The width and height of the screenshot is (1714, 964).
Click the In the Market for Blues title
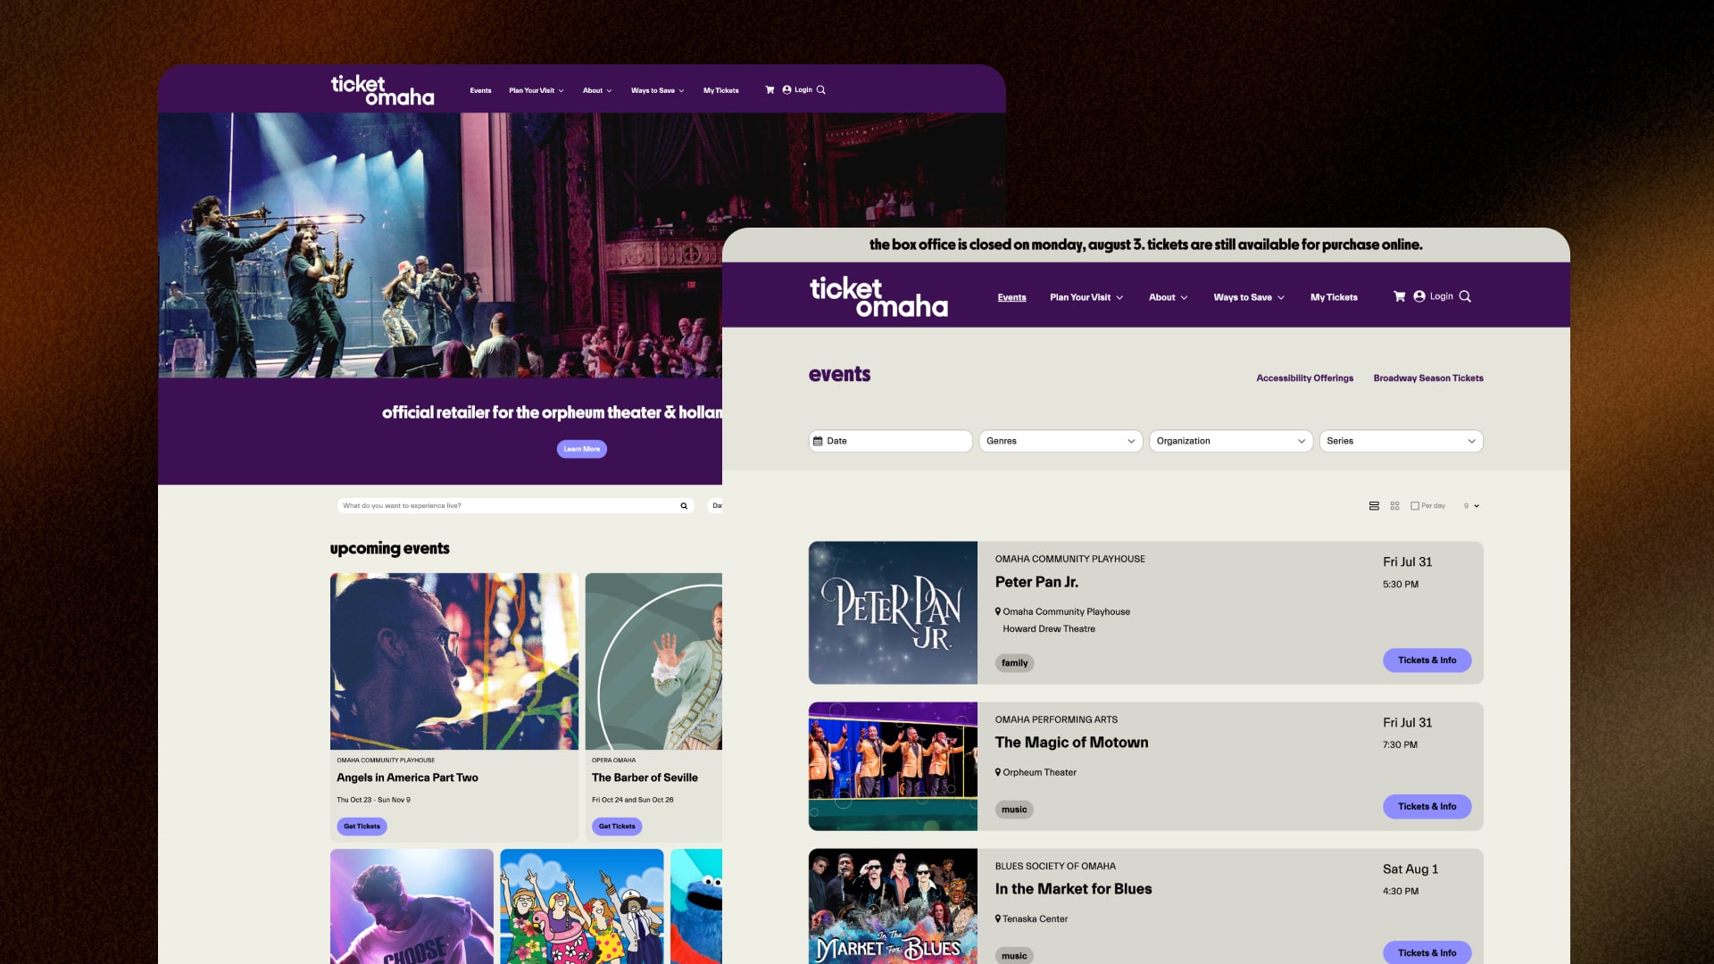point(1073,889)
